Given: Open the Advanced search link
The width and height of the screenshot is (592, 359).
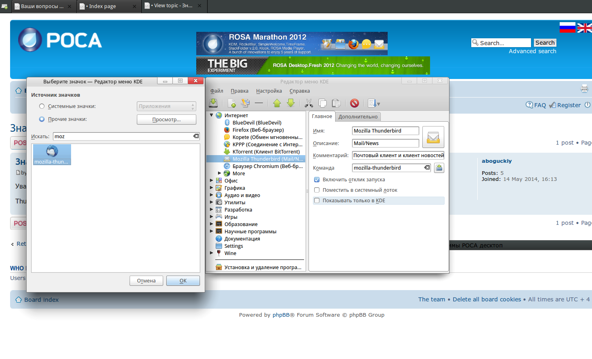Looking at the screenshot, I should pos(533,51).
